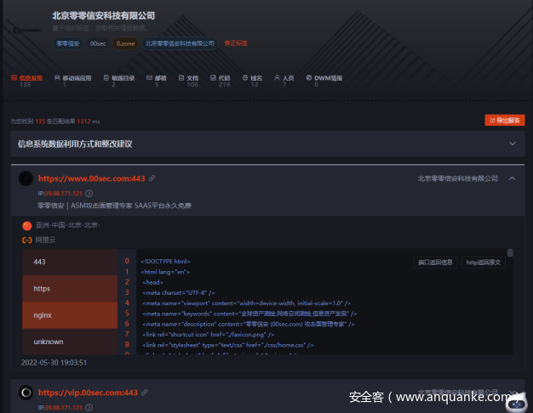Screen dimensions: 533x413
Task: Click the arrow icon next to vip.00sec.com IP
Action: click(x=89, y=408)
